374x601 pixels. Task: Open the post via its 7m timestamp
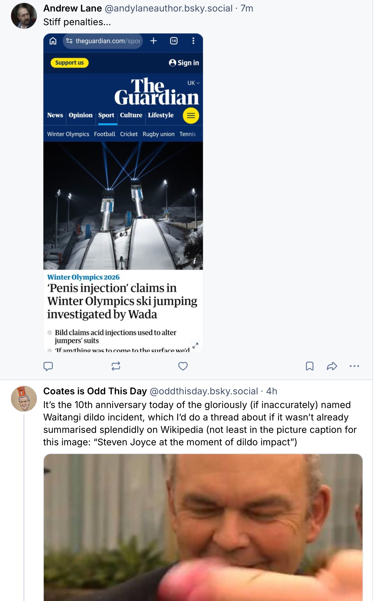pyautogui.click(x=247, y=8)
